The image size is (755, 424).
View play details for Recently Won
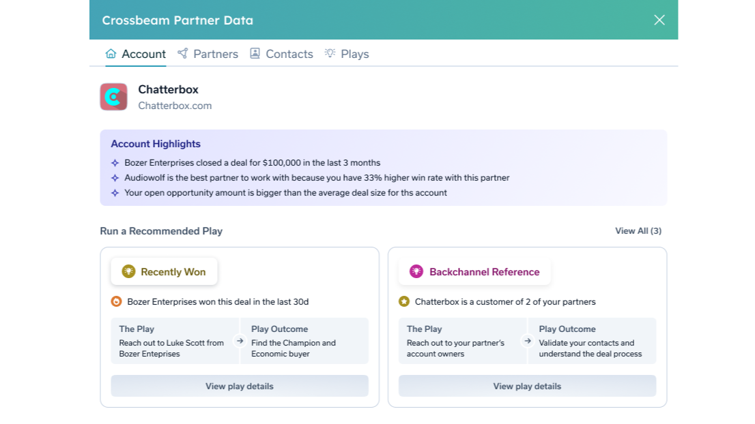point(240,386)
